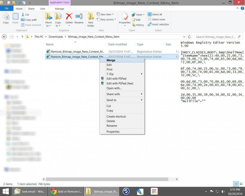Expand the Open button dropdown arrow
Viewport: 245px width, 196px height.
[144, 15]
